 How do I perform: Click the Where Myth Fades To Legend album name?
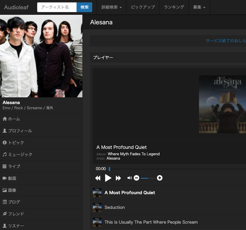[x=134, y=154]
